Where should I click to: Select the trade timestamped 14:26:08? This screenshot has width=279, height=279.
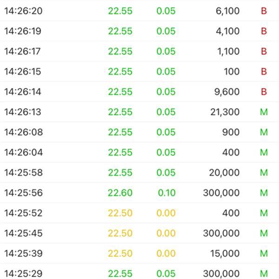pyautogui.click(x=139, y=132)
